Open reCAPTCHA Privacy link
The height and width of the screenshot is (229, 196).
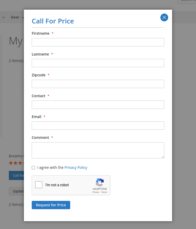click(x=96, y=192)
